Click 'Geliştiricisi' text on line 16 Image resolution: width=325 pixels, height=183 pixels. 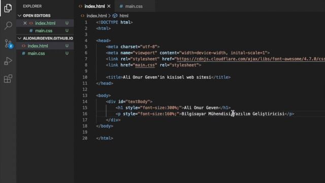[268, 114]
